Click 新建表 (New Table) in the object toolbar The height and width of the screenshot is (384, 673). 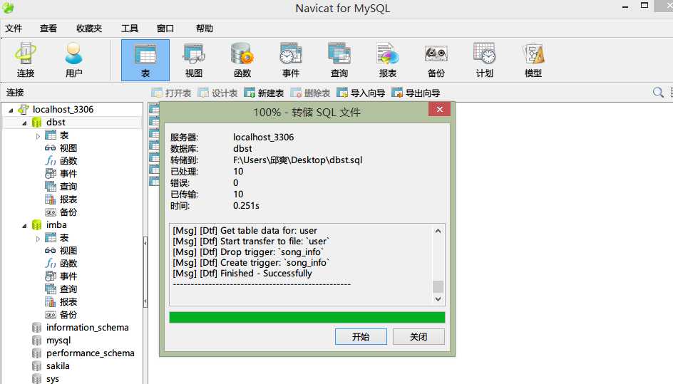coord(264,93)
